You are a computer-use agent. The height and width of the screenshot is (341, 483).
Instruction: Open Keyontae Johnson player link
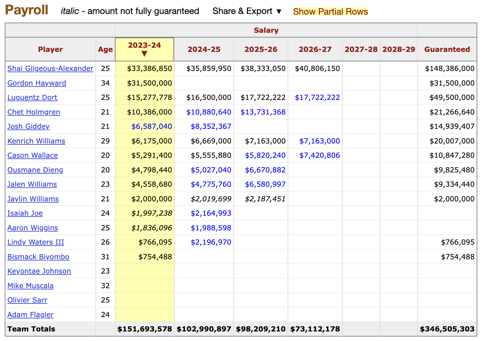coord(39,271)
